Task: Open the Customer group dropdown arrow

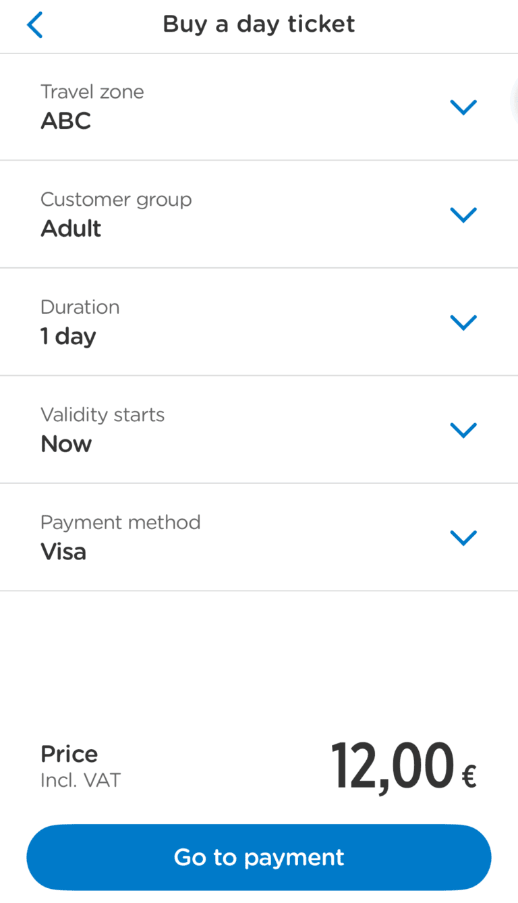Action: 463,215
